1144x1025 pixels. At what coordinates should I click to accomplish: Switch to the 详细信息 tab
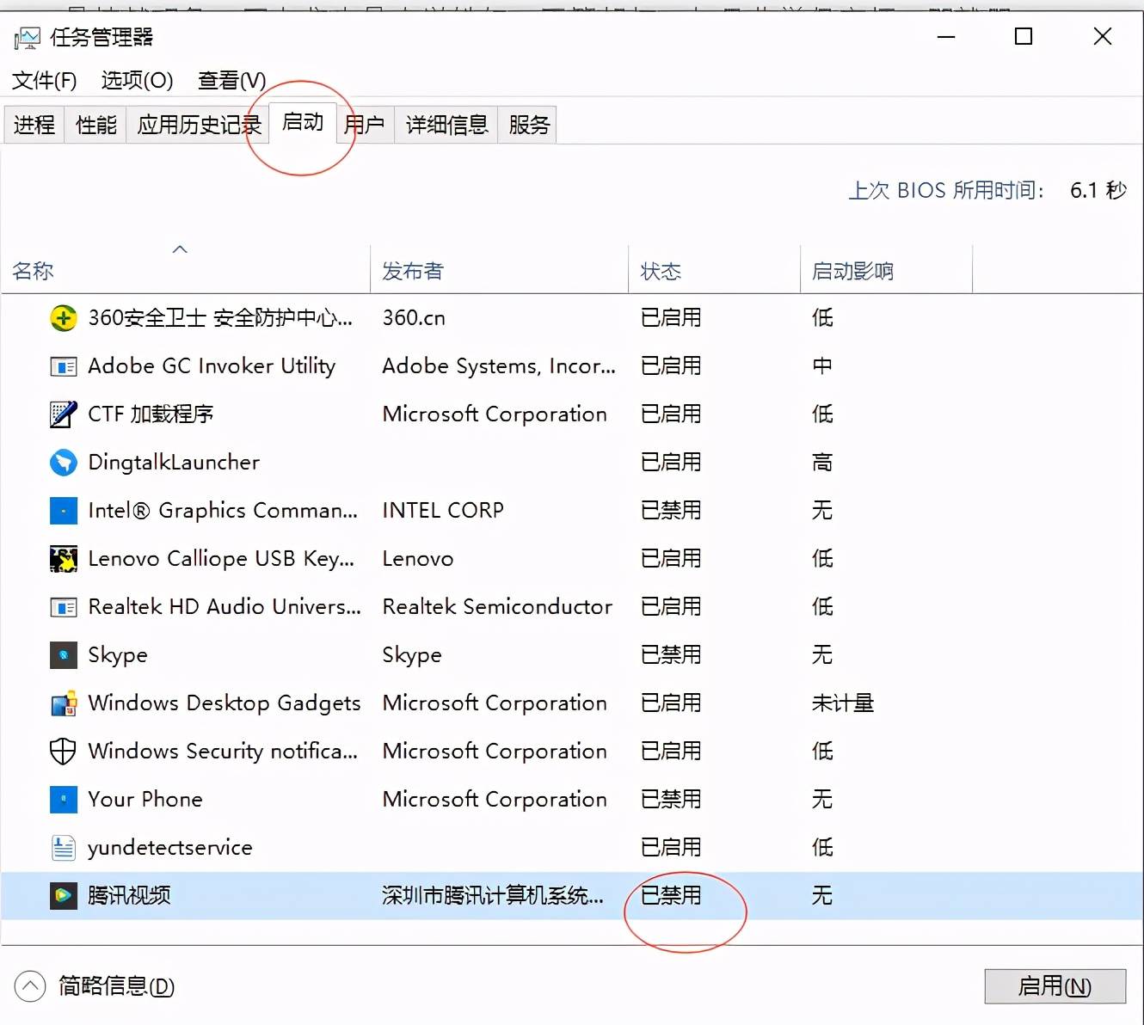(446, 125)
